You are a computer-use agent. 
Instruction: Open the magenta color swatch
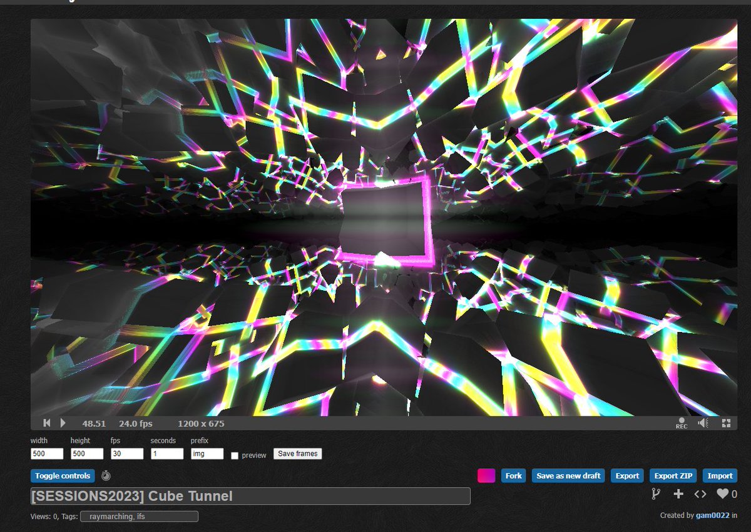[x=486, y=476]
